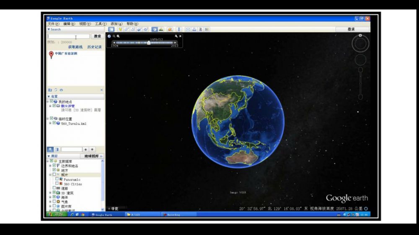Open the planet switcher icon
Viewport: 419px width, 235px height.
[170, 29]
